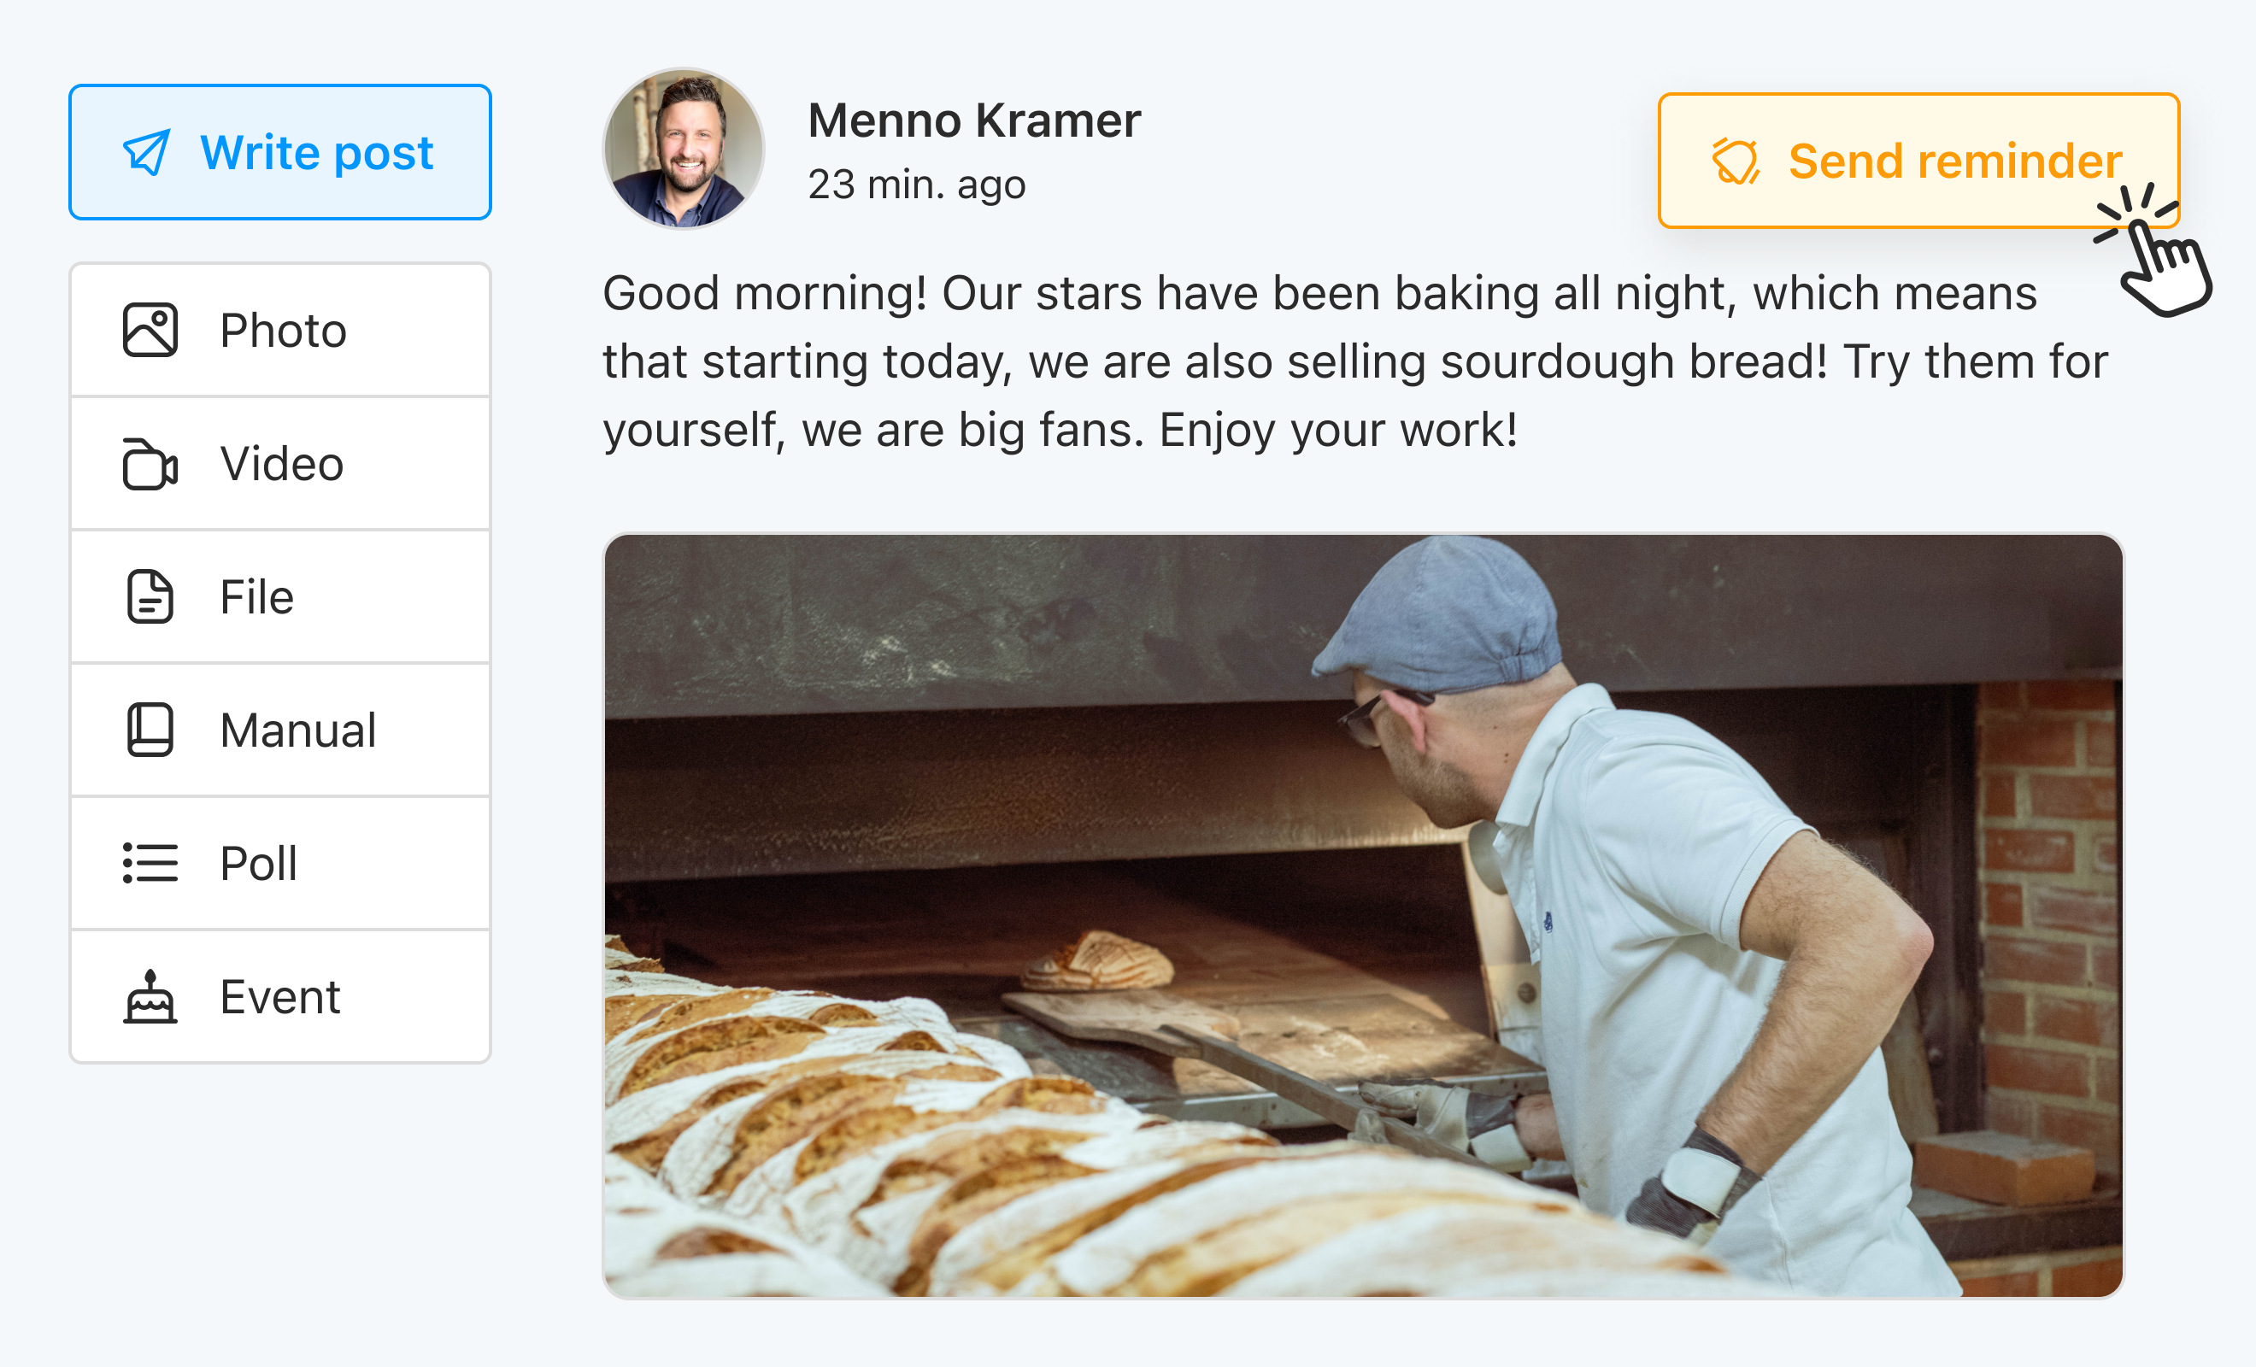Viewport: 2256px width, 1367px height.
Task: Open the Manual creation icon
Action: [x=150, y=730]
